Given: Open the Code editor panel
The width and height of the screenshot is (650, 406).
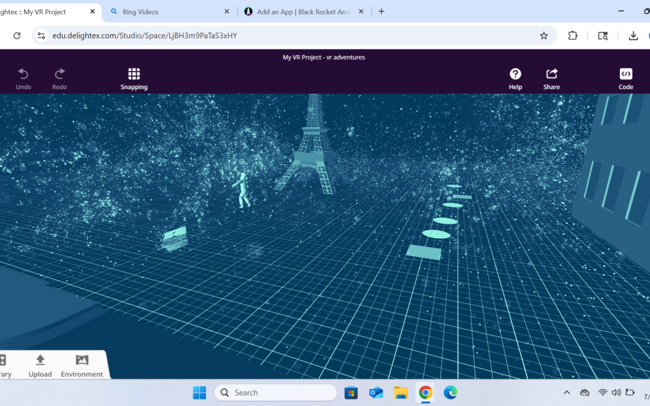Looking at the screenshot, I should click(625, 79).
